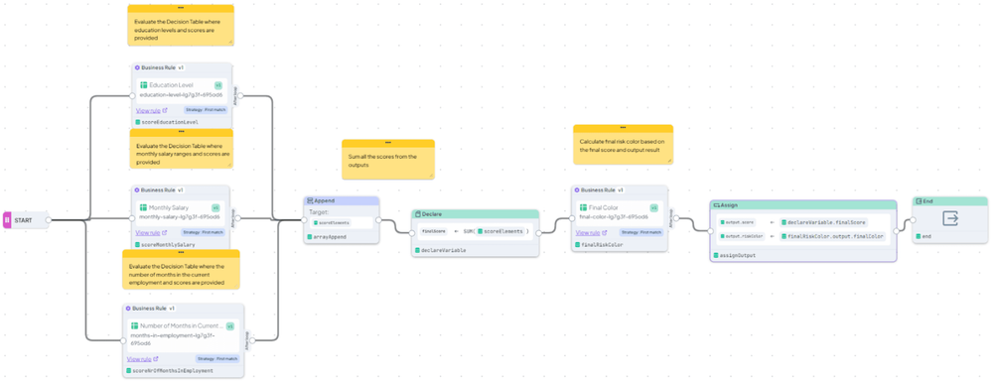
Task: Open the menu dots on the final risk color note
Action: (624, 128)
